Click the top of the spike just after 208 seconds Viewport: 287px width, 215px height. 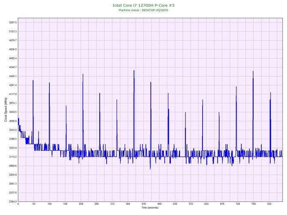point(83,74)
